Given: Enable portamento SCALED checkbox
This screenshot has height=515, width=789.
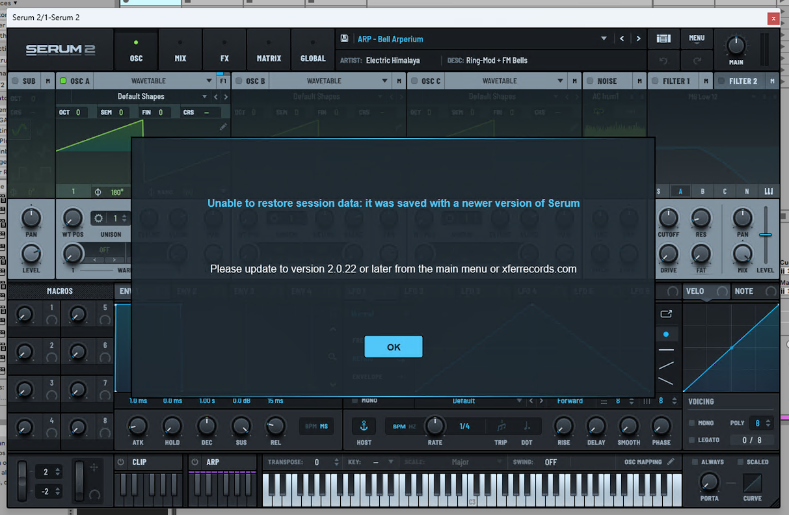Looking at the screenshot, I should pyautogui.click(x=740, y=462).
